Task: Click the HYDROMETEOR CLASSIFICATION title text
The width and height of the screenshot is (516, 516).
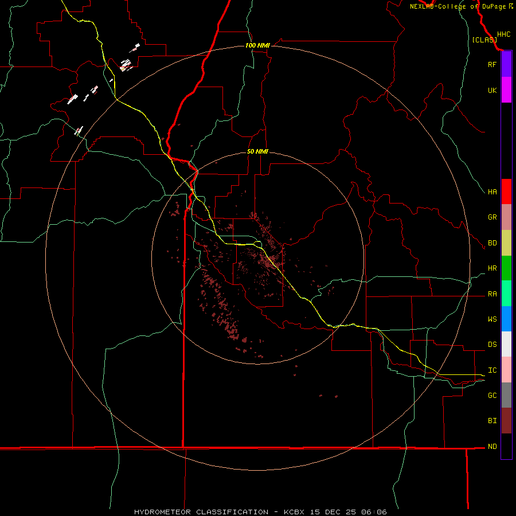Action: tap(201, 512)
